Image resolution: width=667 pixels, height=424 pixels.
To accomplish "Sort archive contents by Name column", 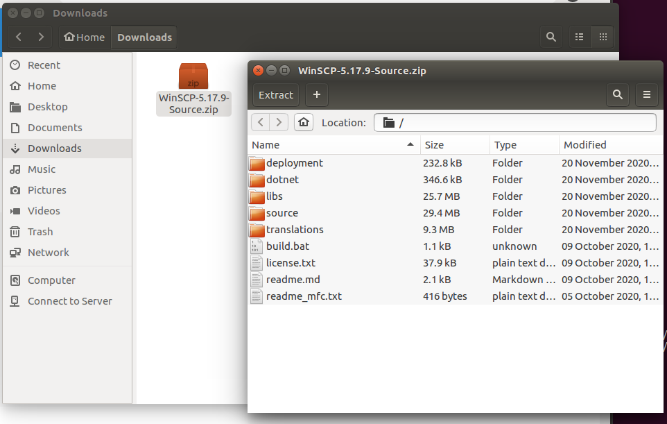I will tap(333, 145).
